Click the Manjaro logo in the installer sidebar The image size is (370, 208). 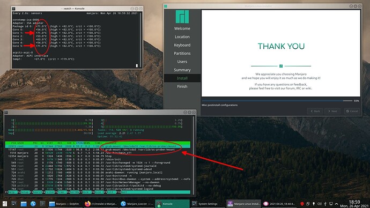tap(182, 17)
